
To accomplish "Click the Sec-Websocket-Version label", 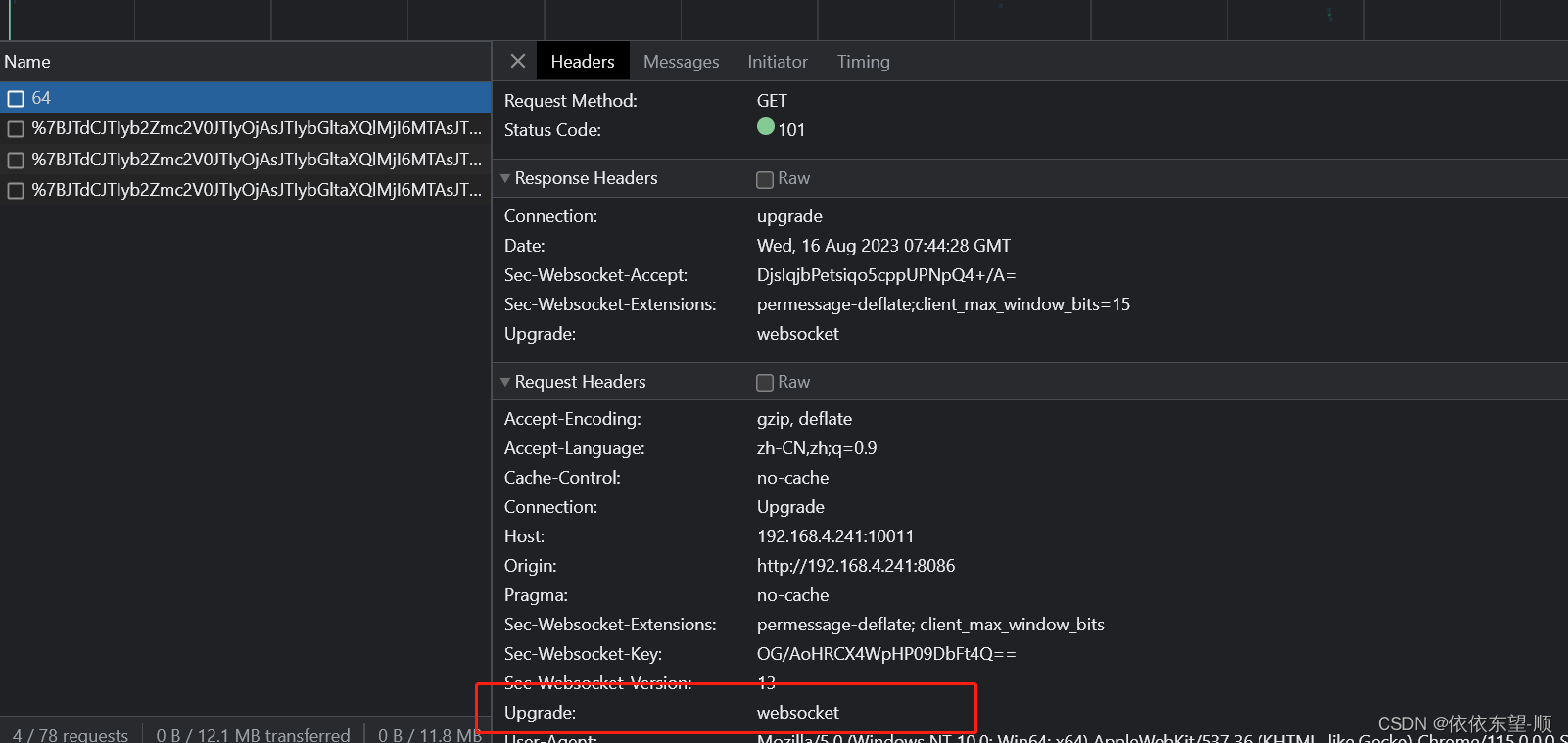I will [x=598, y=683].
